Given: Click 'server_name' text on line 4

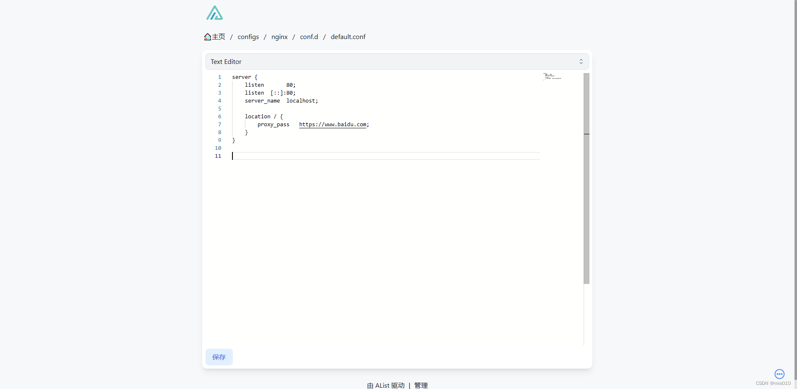Looking at the screenshot, I should pos(262,101).
